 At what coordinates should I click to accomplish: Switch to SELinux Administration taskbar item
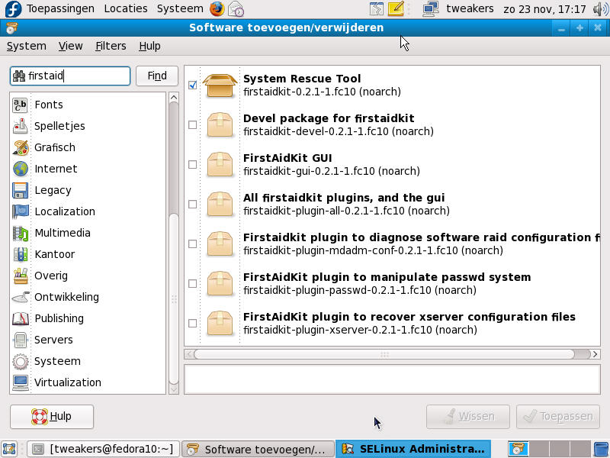[x=413, y=449]
